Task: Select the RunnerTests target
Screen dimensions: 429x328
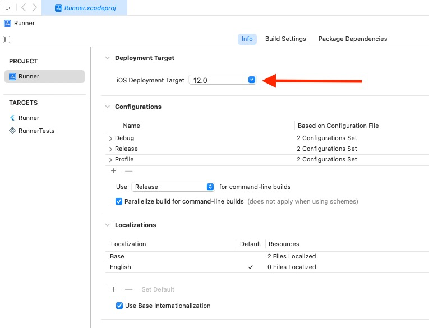Action: 36,131
